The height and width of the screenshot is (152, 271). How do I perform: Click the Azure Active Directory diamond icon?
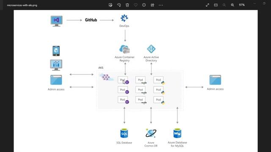point(151,49)
